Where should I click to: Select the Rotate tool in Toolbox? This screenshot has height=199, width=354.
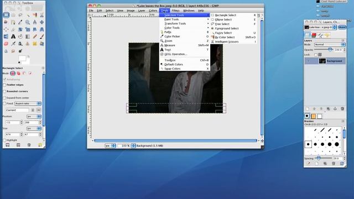point(20,29)
